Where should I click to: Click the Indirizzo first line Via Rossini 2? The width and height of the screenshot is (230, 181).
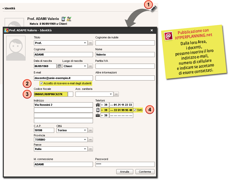(x=63, y=105)
